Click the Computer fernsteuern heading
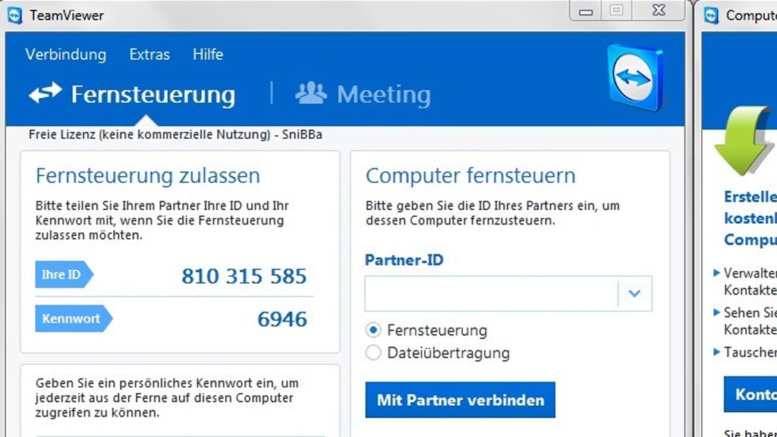The image size is (777, 437). pos(470,176)
